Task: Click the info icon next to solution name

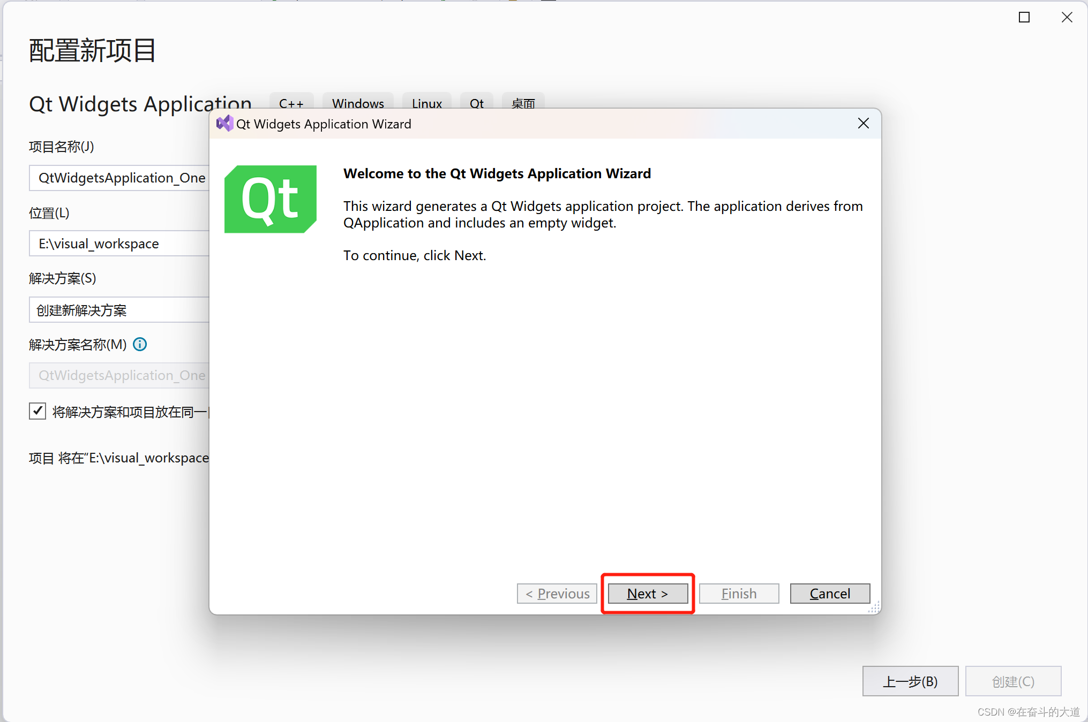Action: click(x=140, y=344)
